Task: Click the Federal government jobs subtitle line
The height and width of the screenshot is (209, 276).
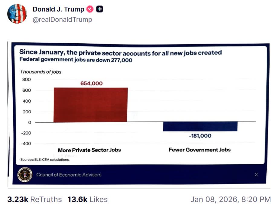Action: 75,60
